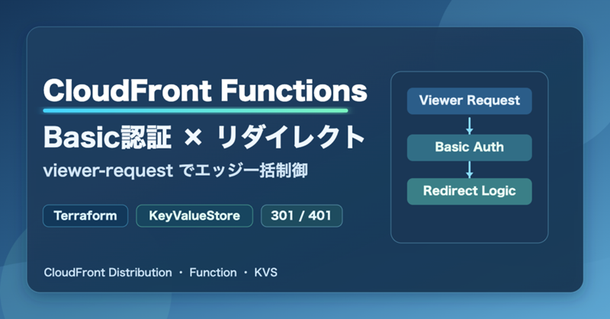Click the arrow above Redirect Logic
Screen dimensions: 610x319
(x=470, y=169)
